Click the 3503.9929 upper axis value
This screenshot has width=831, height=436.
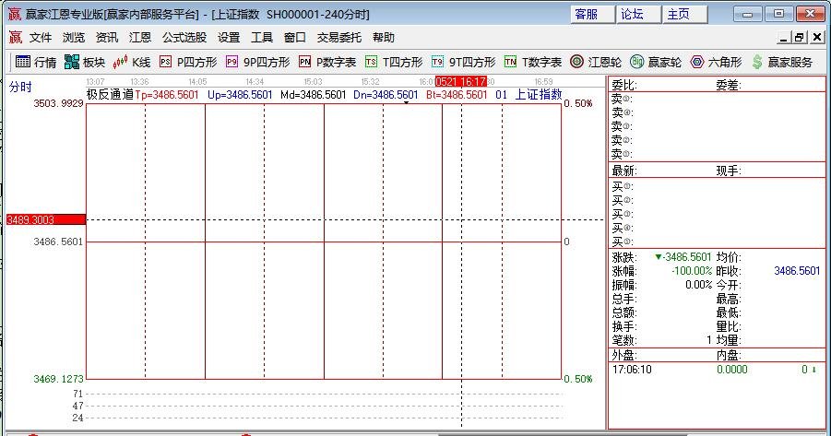coord(58,103)
